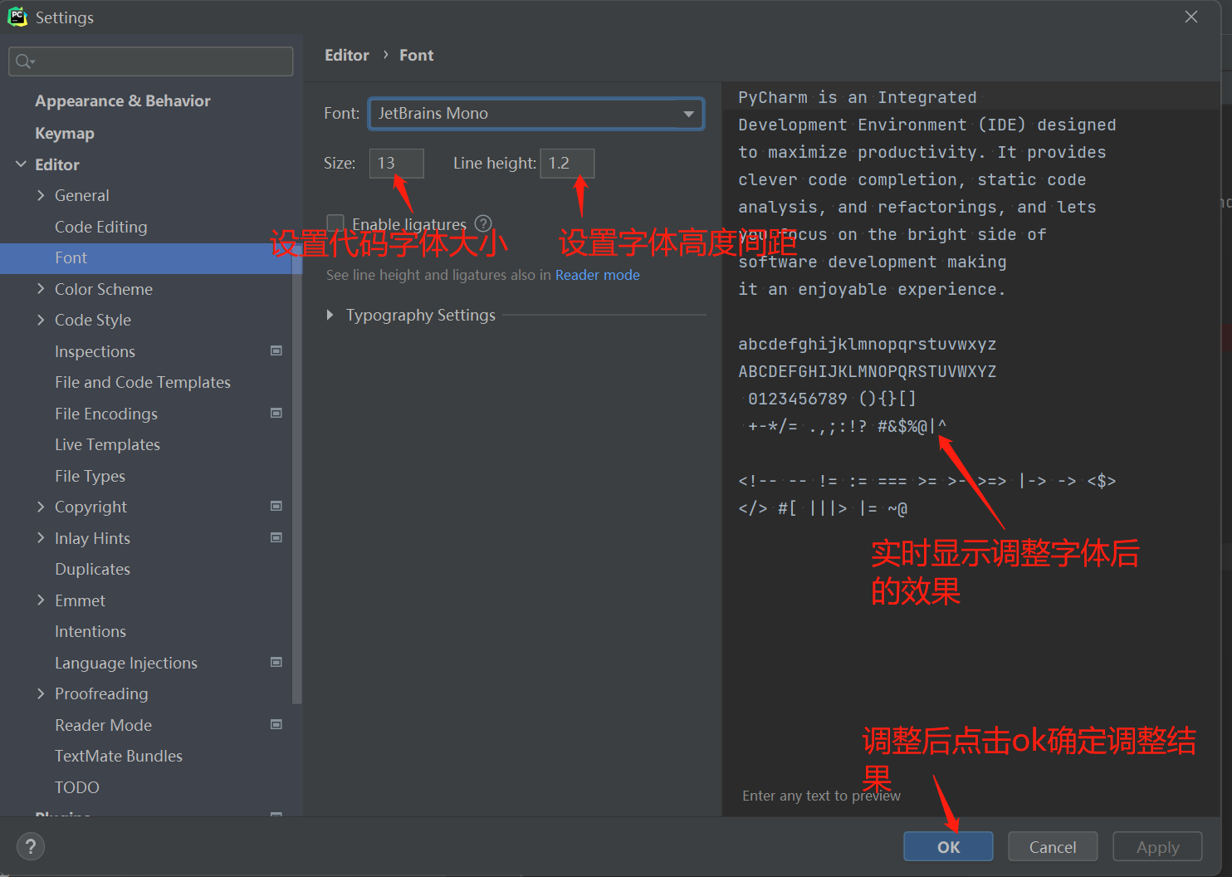This screenshot has width=1232, height=877.
Task: Open File Types page
Action: 90,476
